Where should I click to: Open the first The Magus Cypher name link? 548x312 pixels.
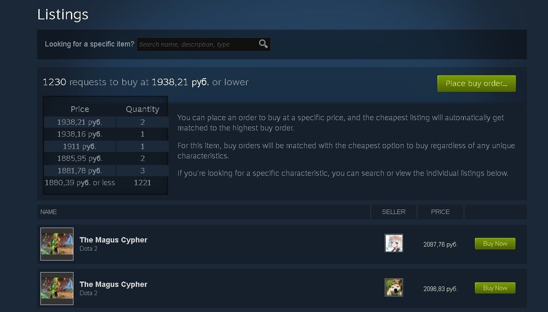pyautogui.click(x=113, y=240)
